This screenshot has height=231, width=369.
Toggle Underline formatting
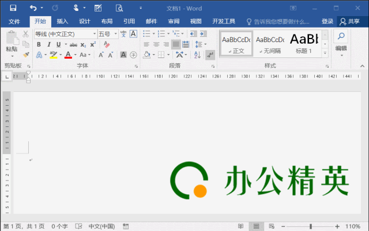[x=59, y=44]
